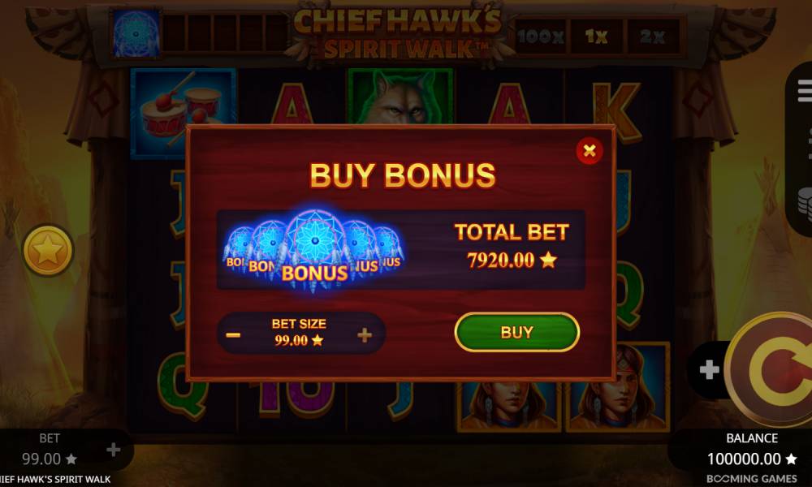Click the plus icon beside spin button
The height and width of the screenshot is (487, 812).
point(709,369)
